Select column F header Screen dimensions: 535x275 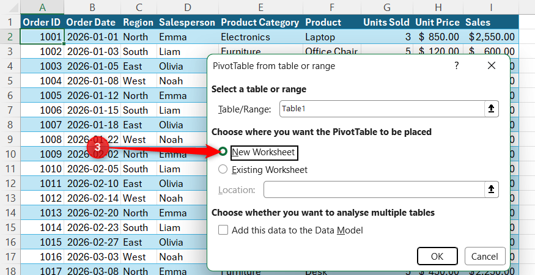pyautogui.click(x=332, y=7)
